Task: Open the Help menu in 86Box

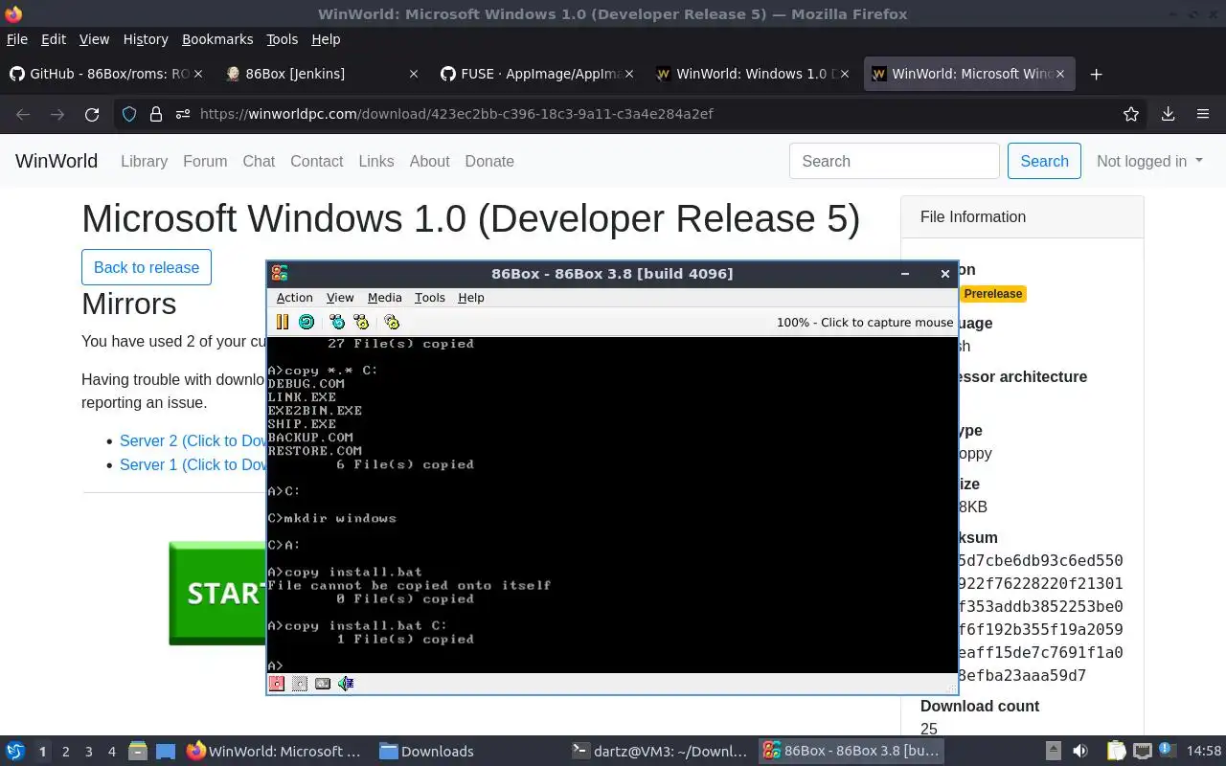Action: pos(471,298)
